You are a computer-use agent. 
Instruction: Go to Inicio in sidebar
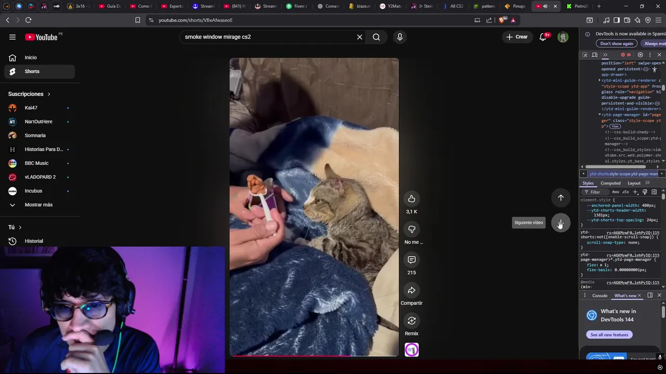(x=40, y=58)
